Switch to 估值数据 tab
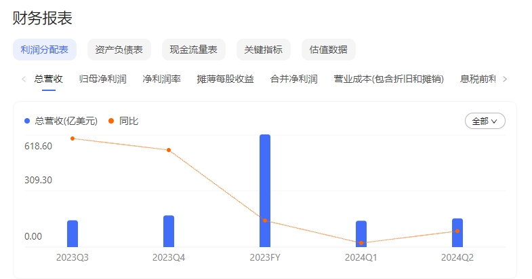Image resolution: width=532 pixels, height=279 pixels. tap(328, 50)
